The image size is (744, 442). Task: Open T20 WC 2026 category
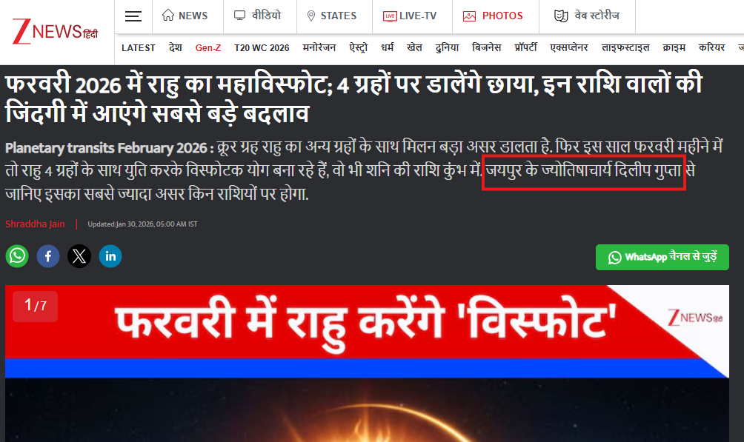[262, 48]
